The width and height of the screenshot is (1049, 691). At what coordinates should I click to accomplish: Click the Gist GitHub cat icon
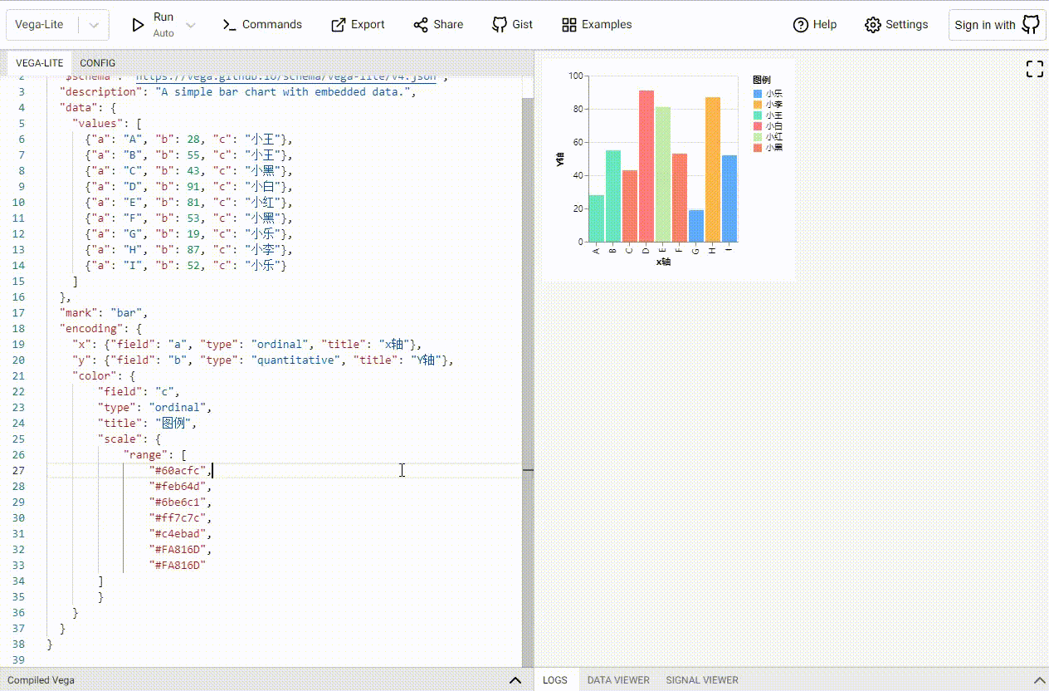[500, 25]
